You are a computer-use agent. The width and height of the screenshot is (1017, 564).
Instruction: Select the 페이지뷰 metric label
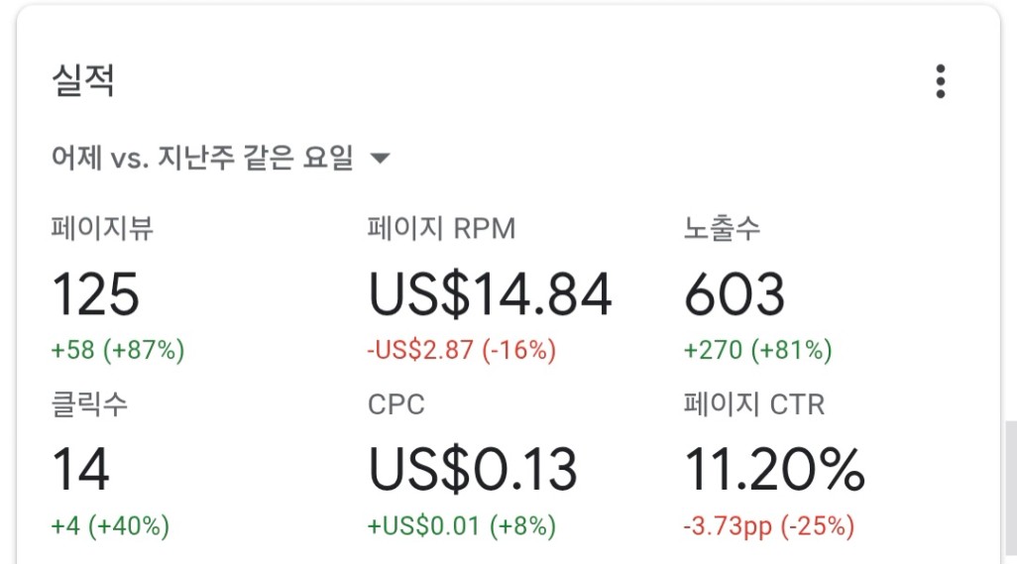tap(102, 229)
